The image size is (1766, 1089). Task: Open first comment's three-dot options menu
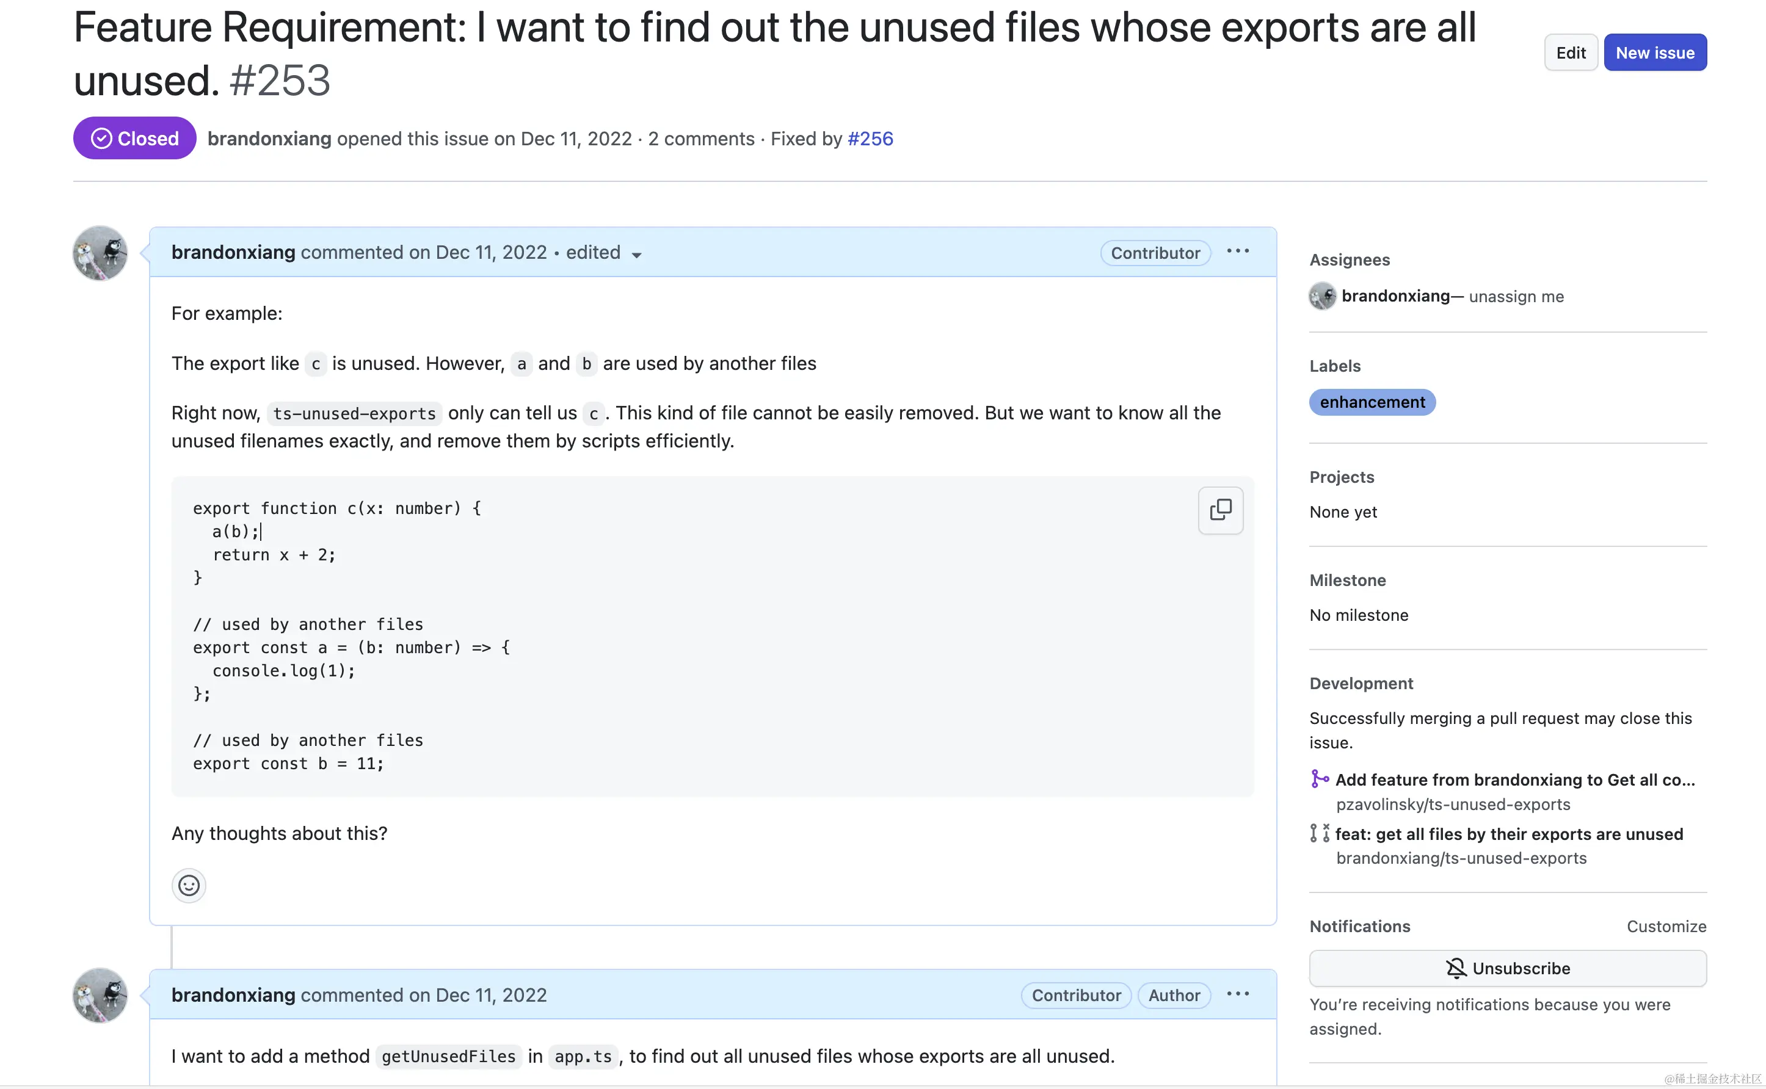point(1237,251)
